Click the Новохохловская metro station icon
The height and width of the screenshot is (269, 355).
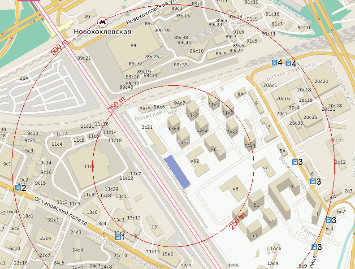point(103,22)
